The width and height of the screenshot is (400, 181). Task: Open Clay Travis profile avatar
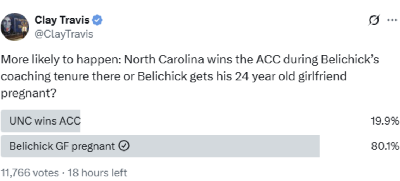pos(14,27)
